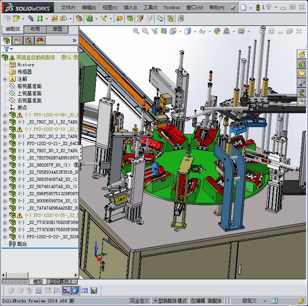
Task: Select the 配合 mates folder
Action: [22, 244]
